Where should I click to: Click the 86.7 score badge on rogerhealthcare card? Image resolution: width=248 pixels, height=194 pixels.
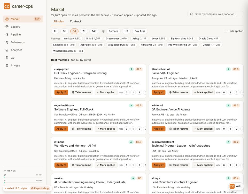[139, 106]
